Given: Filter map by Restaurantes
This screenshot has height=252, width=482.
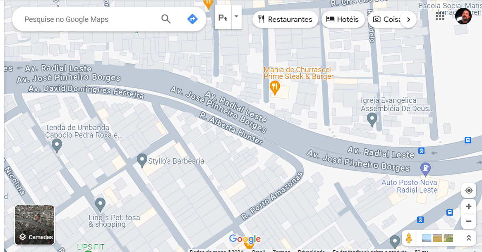Looking at the screenshot, I should coord(285,19).
